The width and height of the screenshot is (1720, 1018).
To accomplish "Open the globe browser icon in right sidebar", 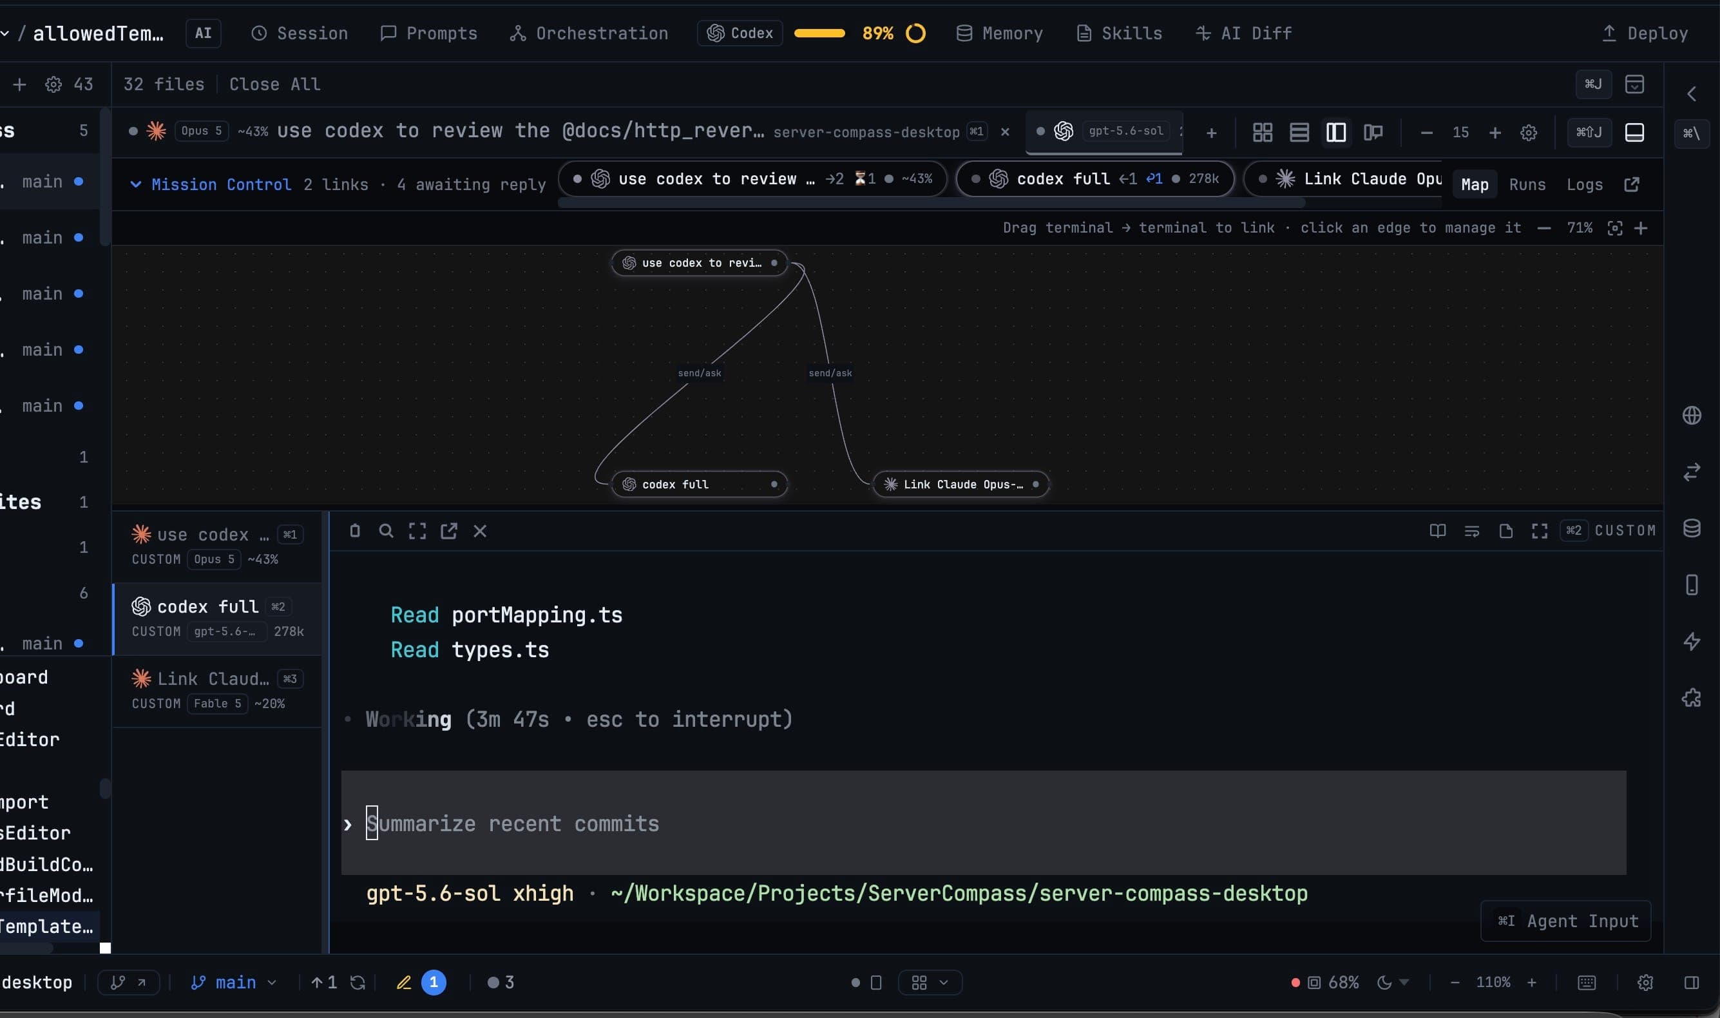I will click(1691, 415).
